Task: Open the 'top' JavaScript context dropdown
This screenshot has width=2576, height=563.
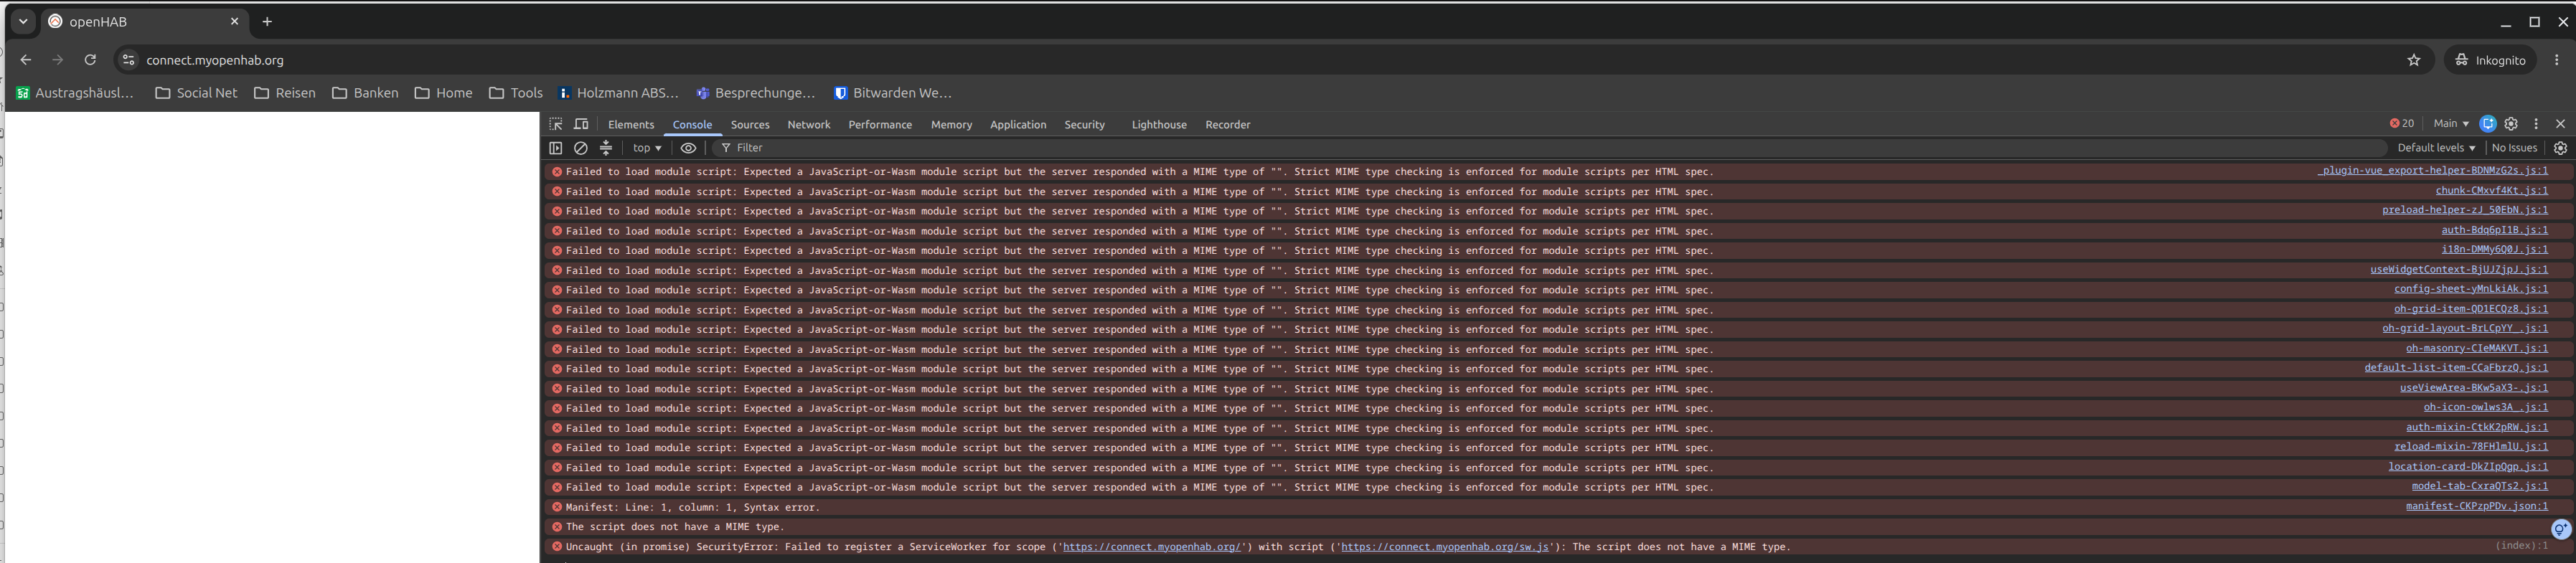Action: [x=647, y=148]
